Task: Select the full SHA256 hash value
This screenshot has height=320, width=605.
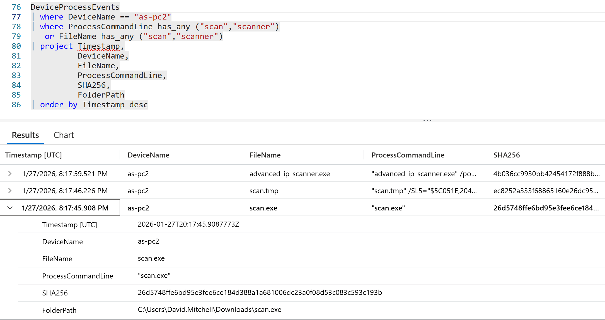Action: click(x=260, y=292)
